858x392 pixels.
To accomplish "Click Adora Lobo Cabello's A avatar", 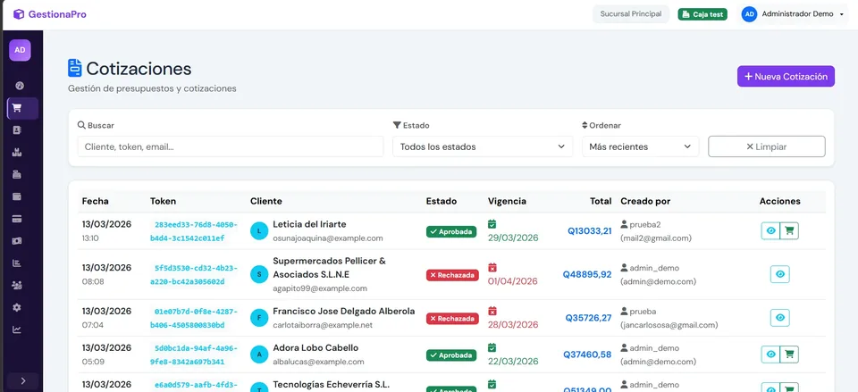I will click(259, 354).
